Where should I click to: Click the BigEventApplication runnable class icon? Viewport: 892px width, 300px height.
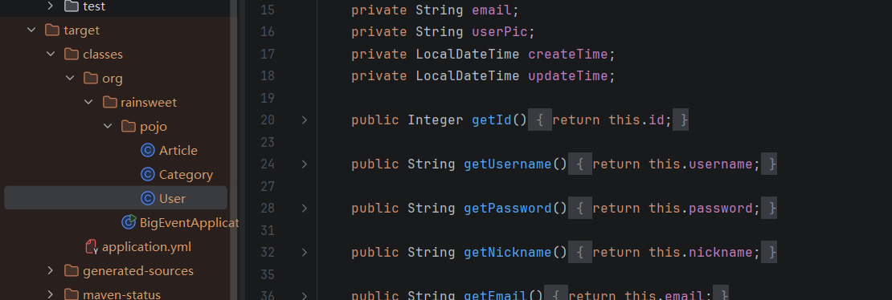point(129,221)
